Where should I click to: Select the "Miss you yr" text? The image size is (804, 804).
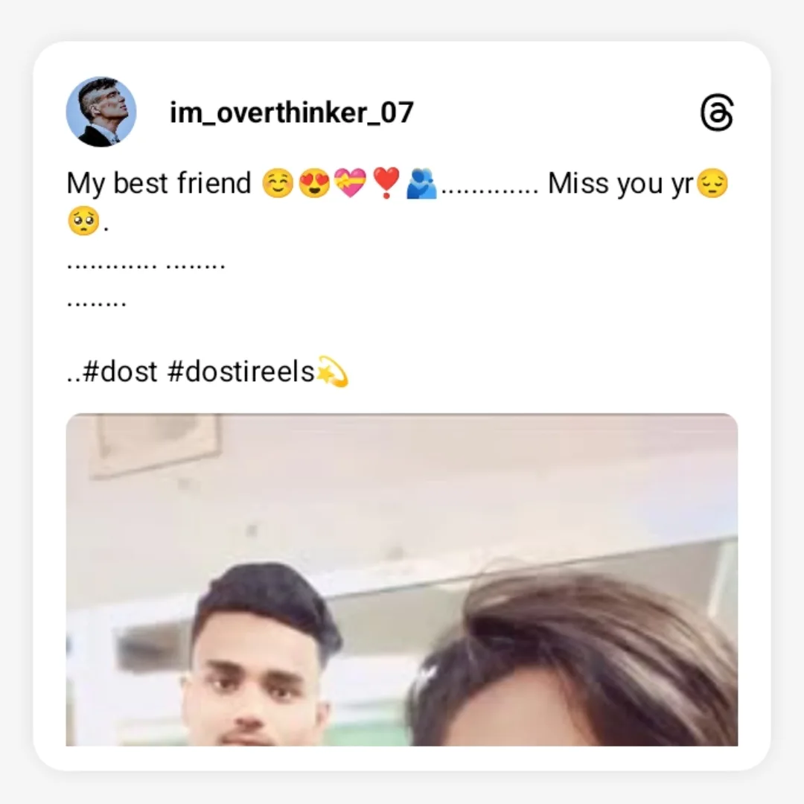pyautogui.click(x=620, y=184)
